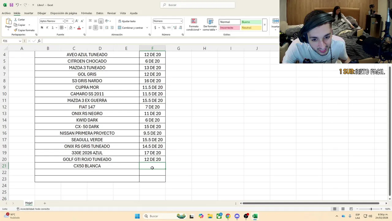Click the Save icon in title bar
The image size is (392, 221).
[11, 5]
